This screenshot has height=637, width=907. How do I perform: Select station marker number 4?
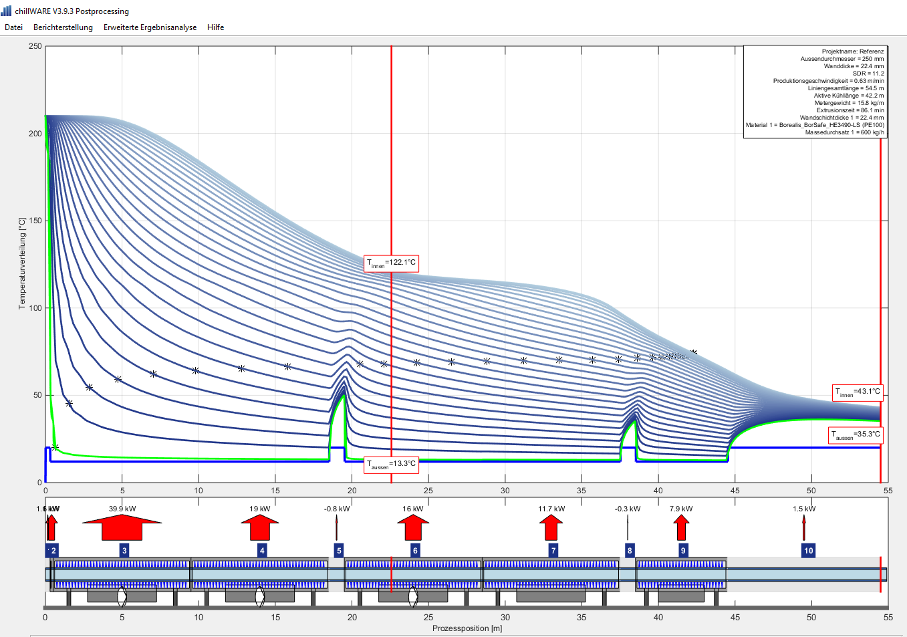point(262,550)
